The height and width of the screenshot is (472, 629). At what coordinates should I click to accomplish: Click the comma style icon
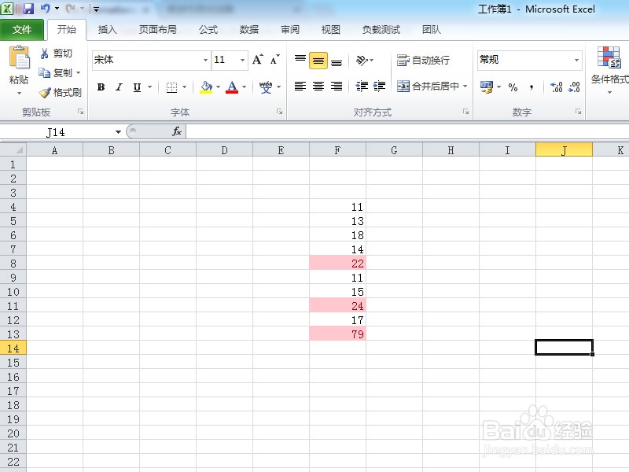(533, 87)
